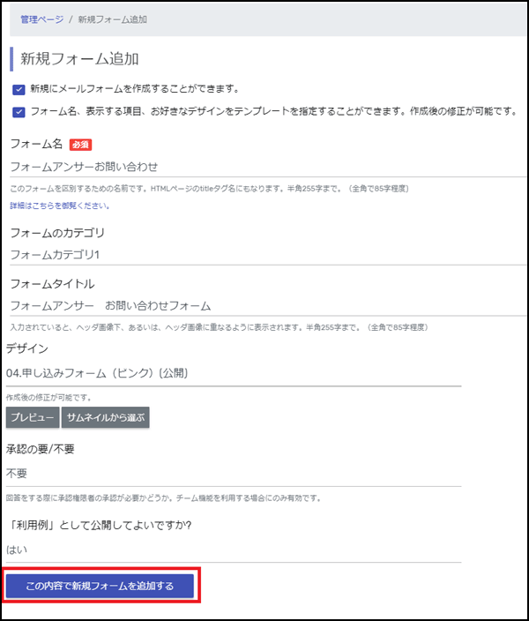Click the フォームのカテゴリ label
The image size is (529, 621).
point(57,233)
